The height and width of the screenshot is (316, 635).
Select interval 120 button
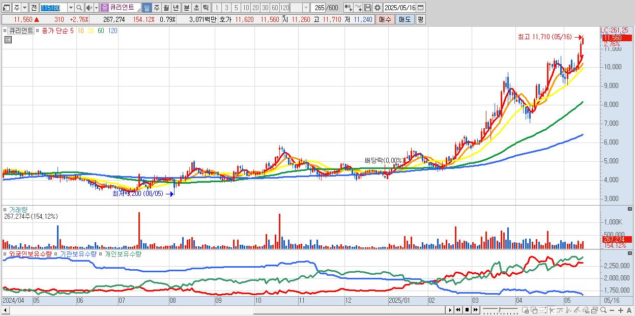(284, 8)
